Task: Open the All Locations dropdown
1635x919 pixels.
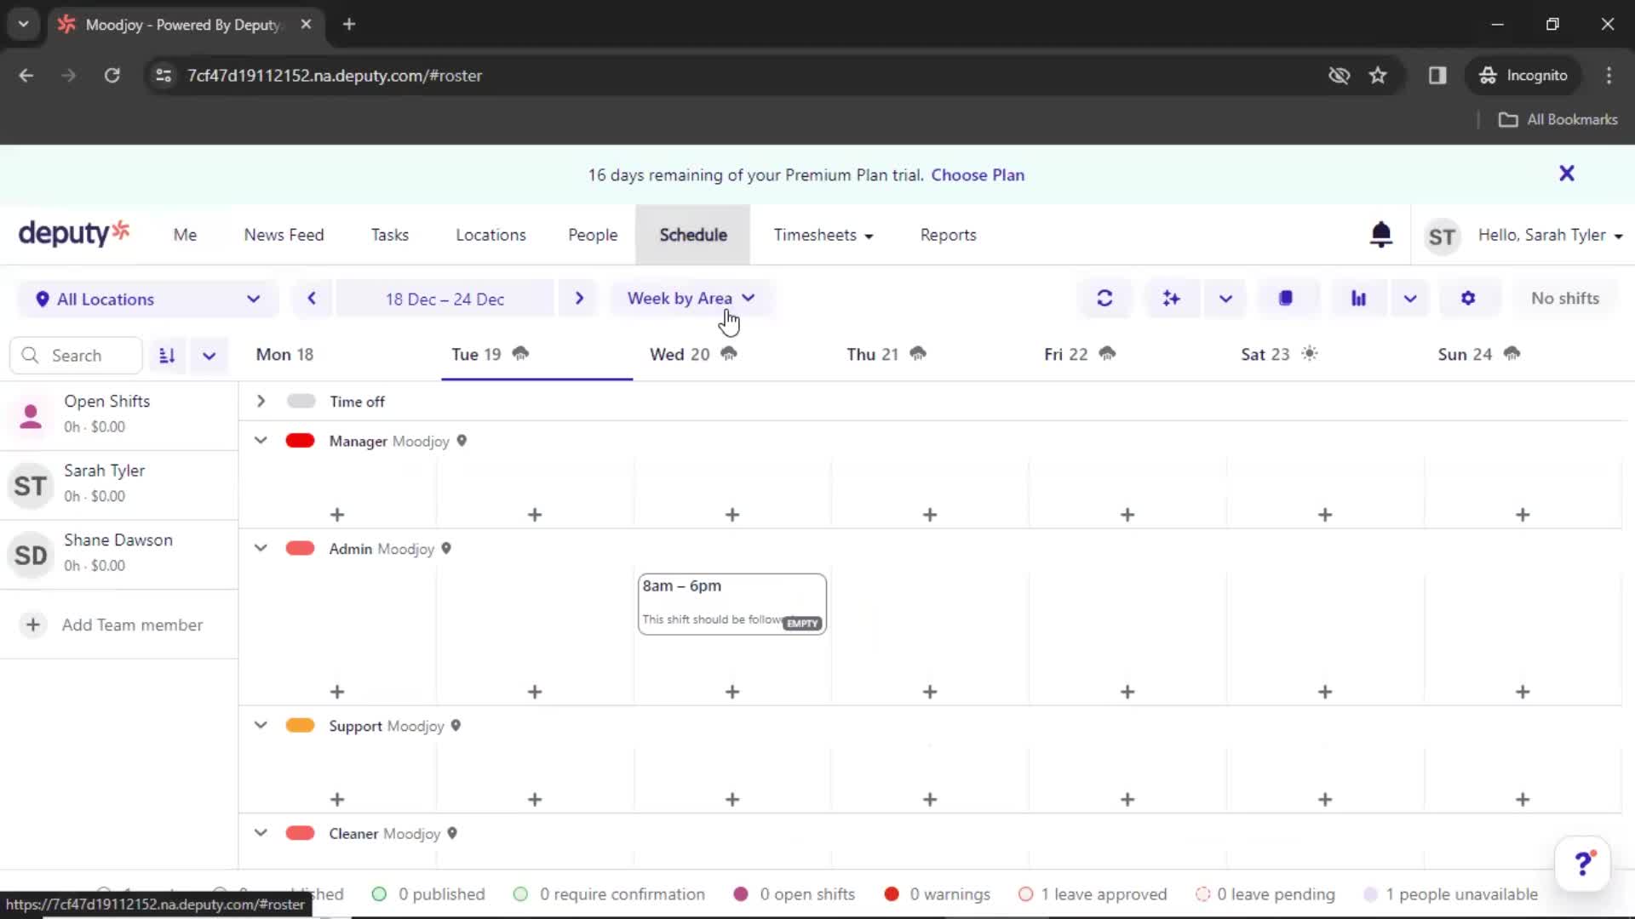Action: 147,299
